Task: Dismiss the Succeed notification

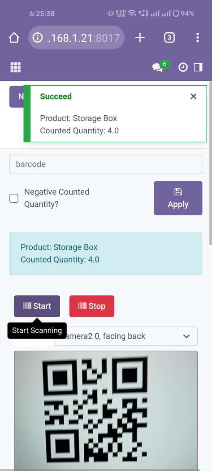Action: (x=193, y=96)
